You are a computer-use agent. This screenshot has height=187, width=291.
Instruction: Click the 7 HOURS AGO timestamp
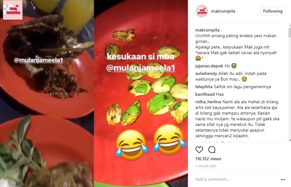(x=206, y=166)
